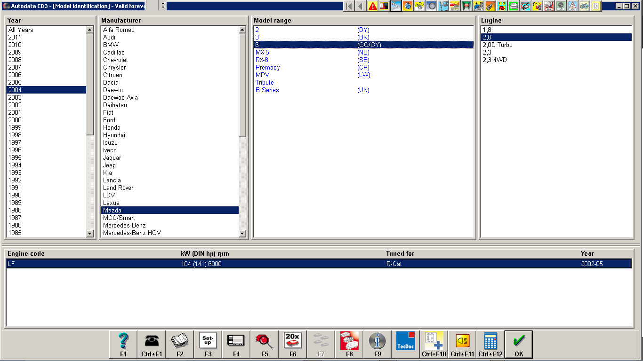
Task: Click Year list scroll down arrow
Action: pos(90,233)
